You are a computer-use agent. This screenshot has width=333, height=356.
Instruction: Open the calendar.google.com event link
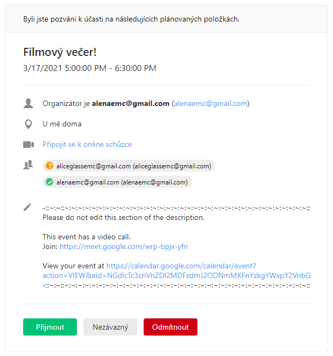tap(176, 270)
